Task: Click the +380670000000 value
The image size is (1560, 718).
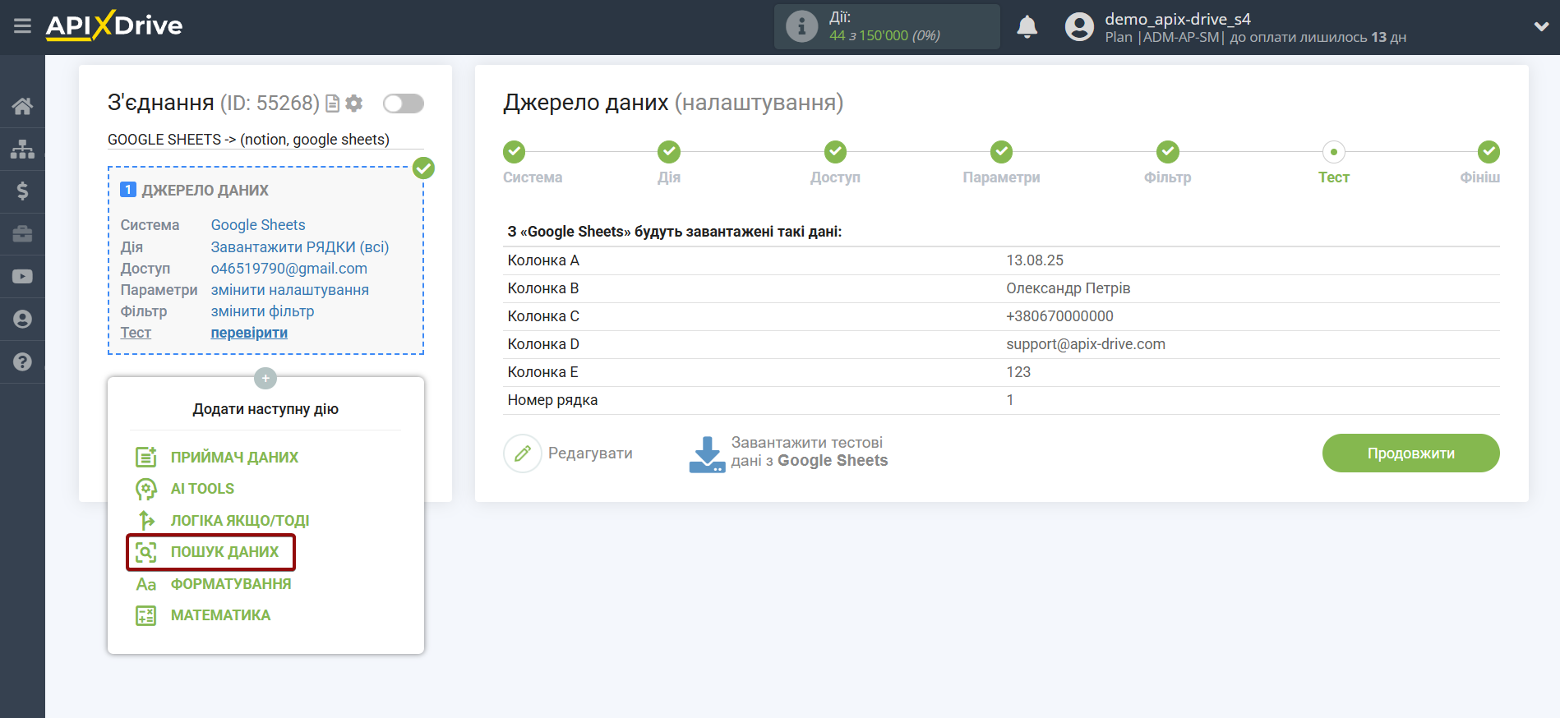Action: tap(1060, 316)
